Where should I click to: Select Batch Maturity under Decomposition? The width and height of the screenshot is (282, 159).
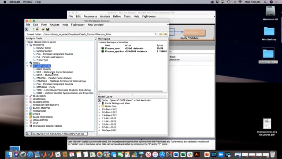tap(44, 69)
